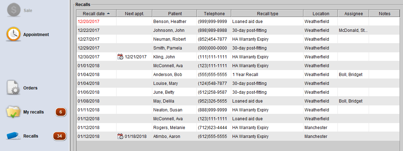Click the Notes column header
The image size is (403, 151).
384,14
